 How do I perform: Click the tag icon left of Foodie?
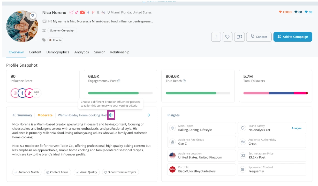[x=44, y=40]
